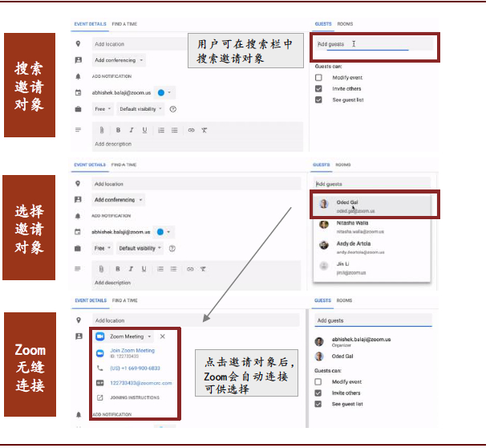The width and height of the screenshot is (490, 448).
Task: Open Free availability dropdown in 选择邀请对象 screenshot
Action: tap(102, 248)
